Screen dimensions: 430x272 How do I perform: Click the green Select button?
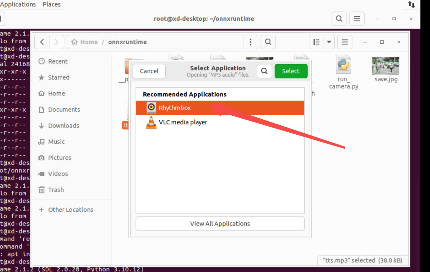coord(291,71)
